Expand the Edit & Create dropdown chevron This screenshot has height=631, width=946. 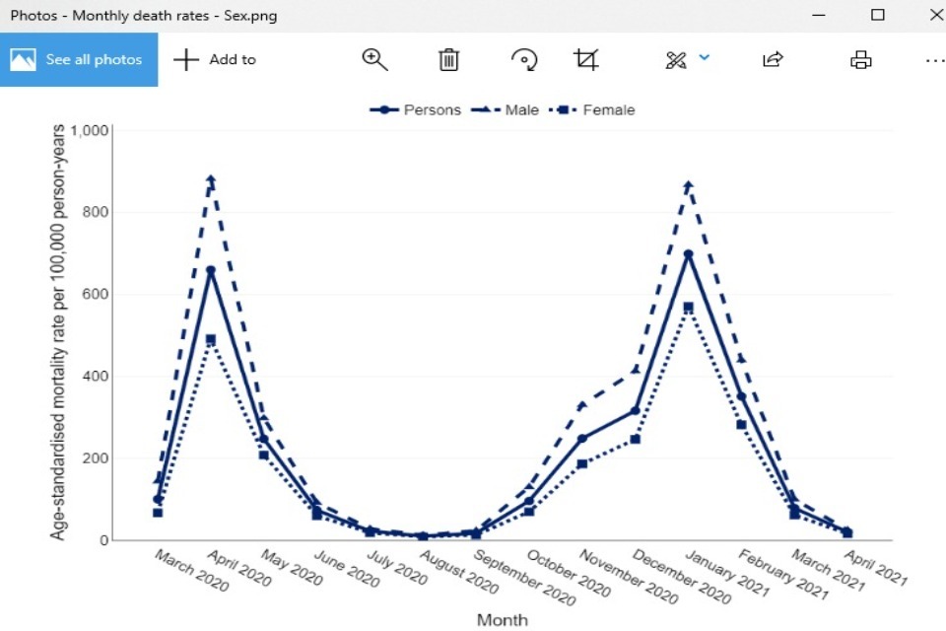pos(705,57)
